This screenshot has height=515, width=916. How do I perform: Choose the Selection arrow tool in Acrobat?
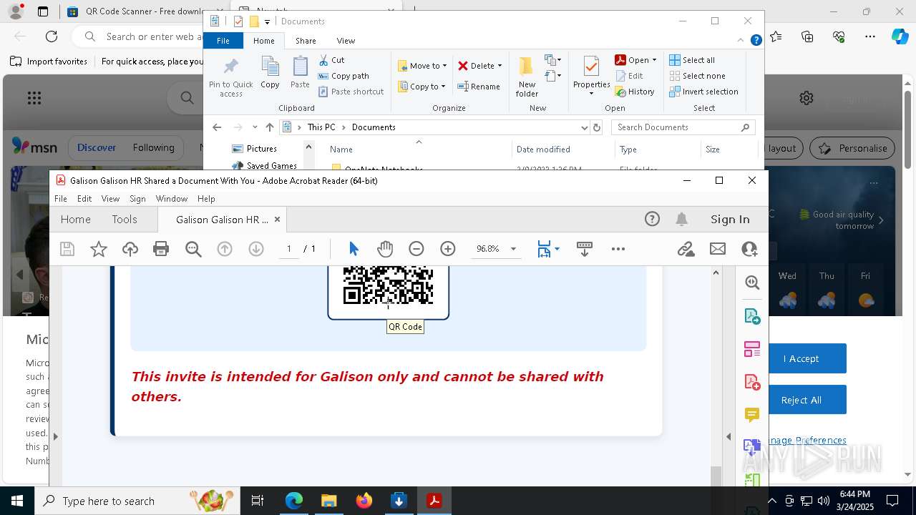(354, 249)
